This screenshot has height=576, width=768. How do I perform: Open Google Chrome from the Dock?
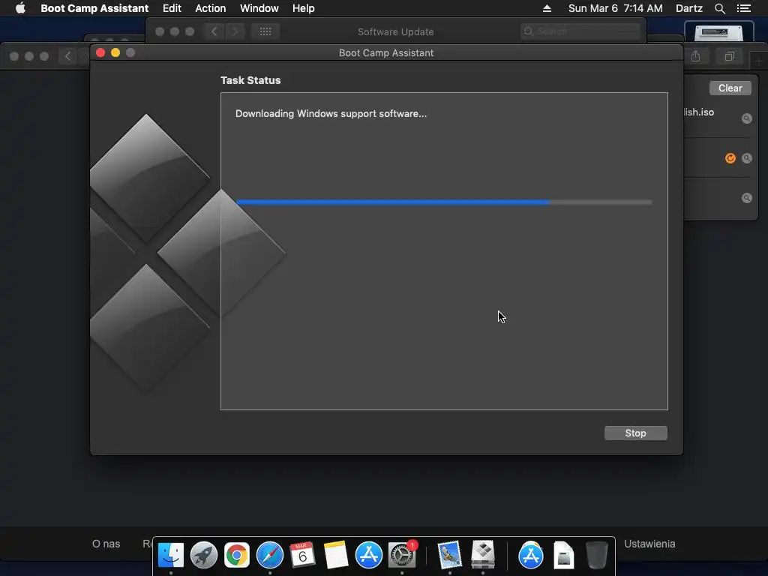236,555
